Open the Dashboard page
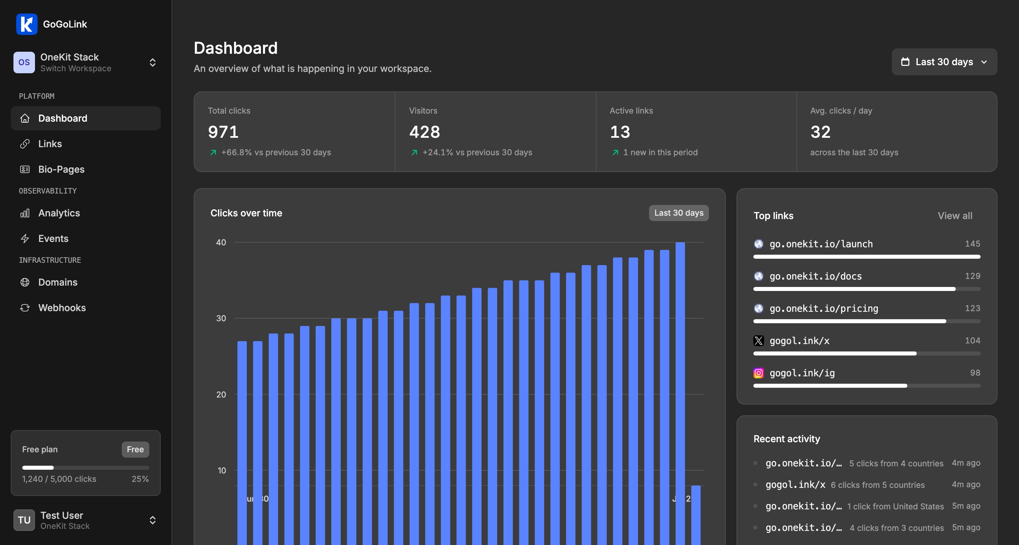This screenshot has height=545, width=1019. (85, 118)
